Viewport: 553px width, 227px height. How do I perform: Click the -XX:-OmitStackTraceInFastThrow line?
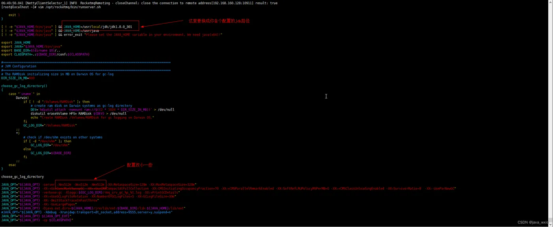[50, 200]
